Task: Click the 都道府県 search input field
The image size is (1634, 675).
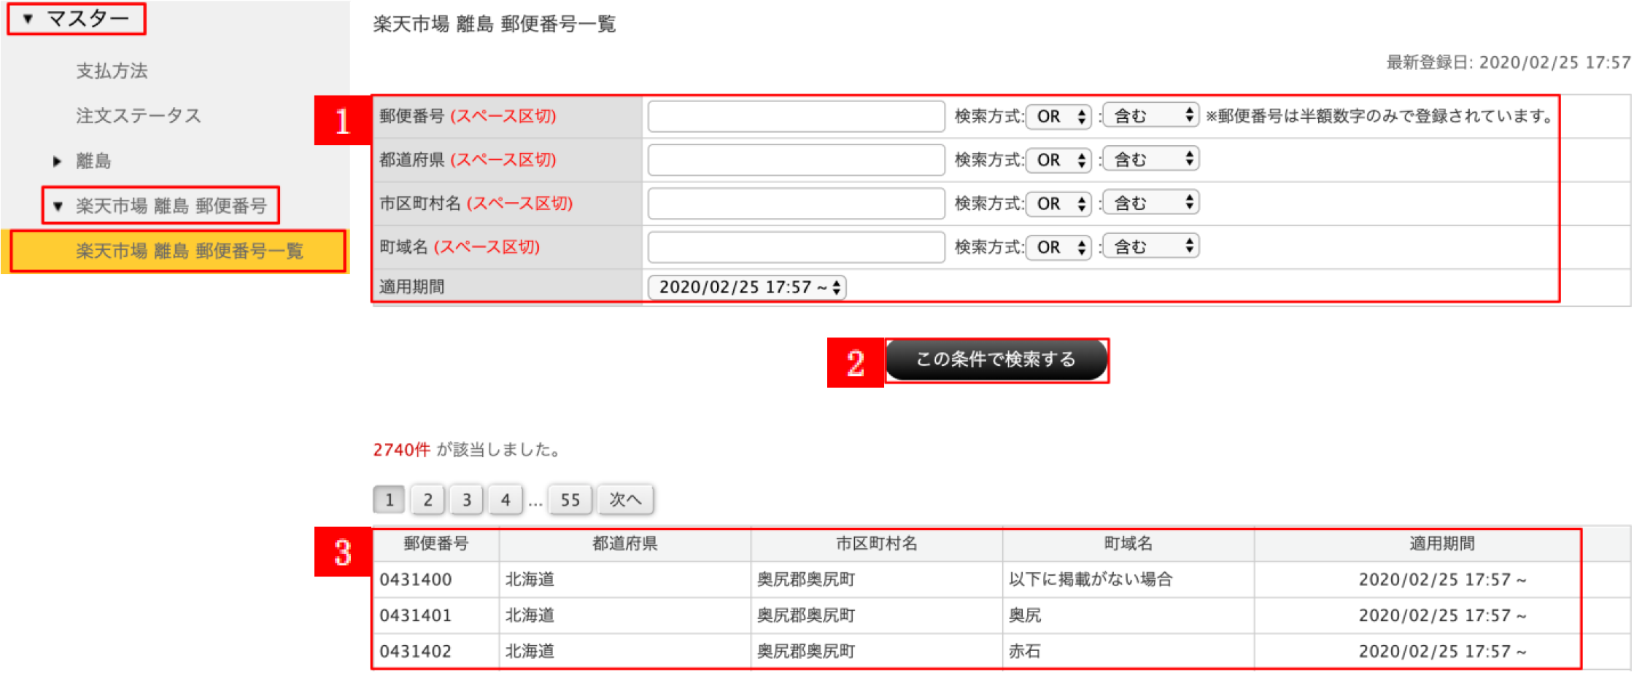Action: pyautogui.click(x=796, y=160)
